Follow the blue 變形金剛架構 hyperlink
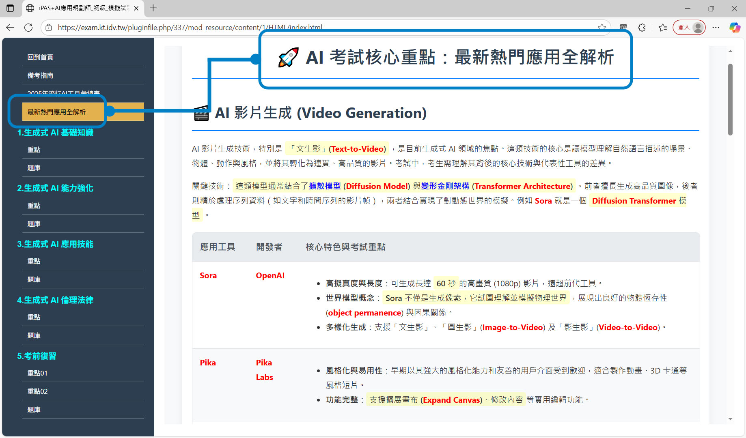 click(445, 186)
